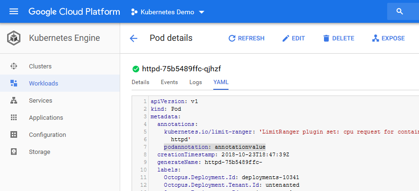This screenshot has height=191, width=419.
Task: Click the Kubernetes Engine hexagon logo
Action: point(14,38)
